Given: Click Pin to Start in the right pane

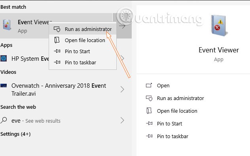Looking at the screenshot, I should click(x=169, y=123).
